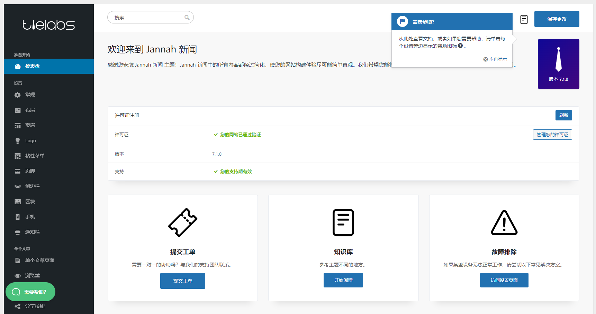Dismiss popup with 不再显示 link
This screenshot has height=314, width=596.
click(x=495, y=59)
